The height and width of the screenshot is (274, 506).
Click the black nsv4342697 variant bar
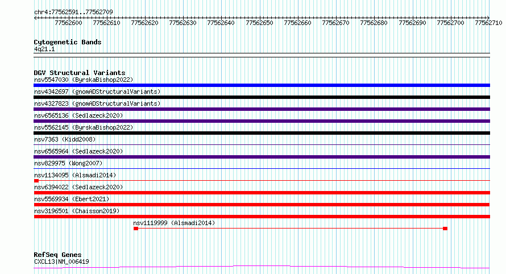click(x=262, y=97)
